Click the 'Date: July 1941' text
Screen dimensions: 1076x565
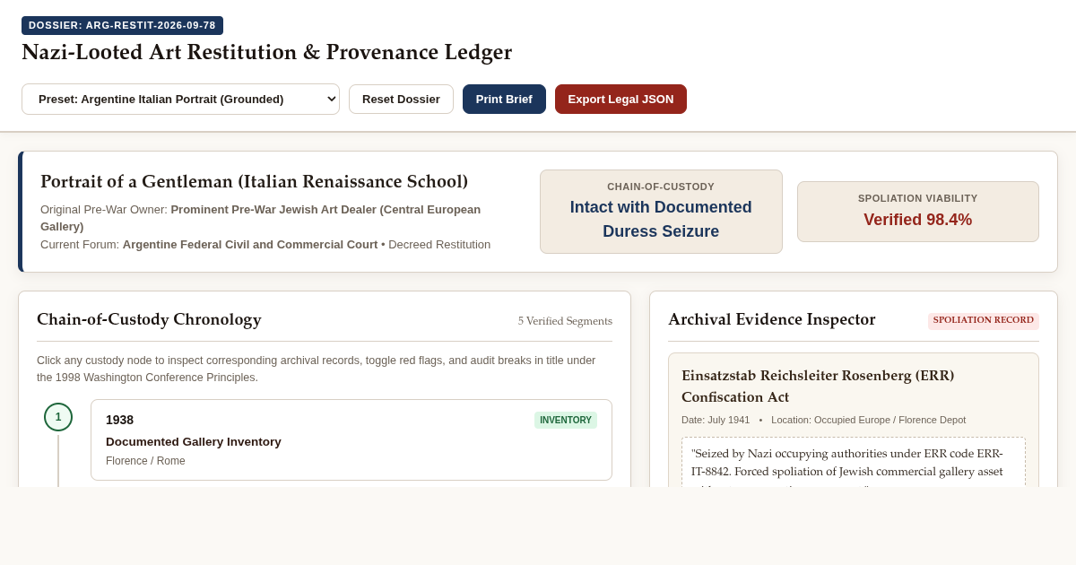coord(716,420)
